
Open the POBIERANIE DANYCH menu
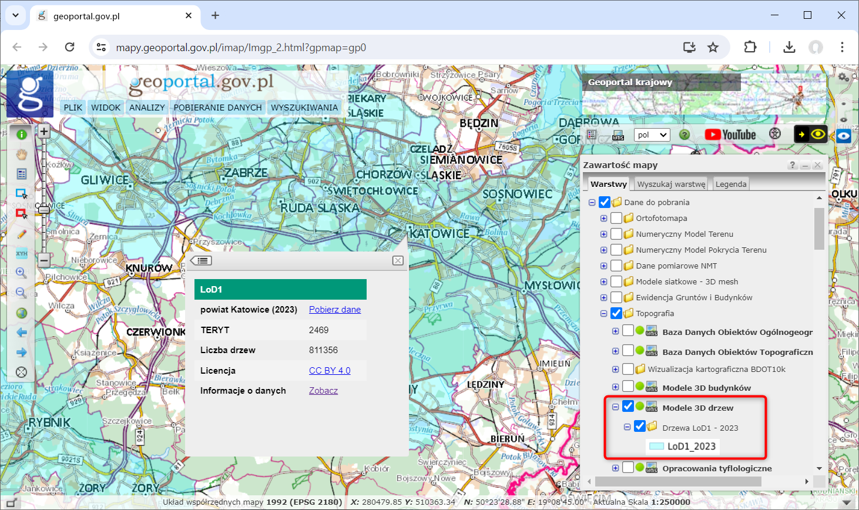(217, 107)
